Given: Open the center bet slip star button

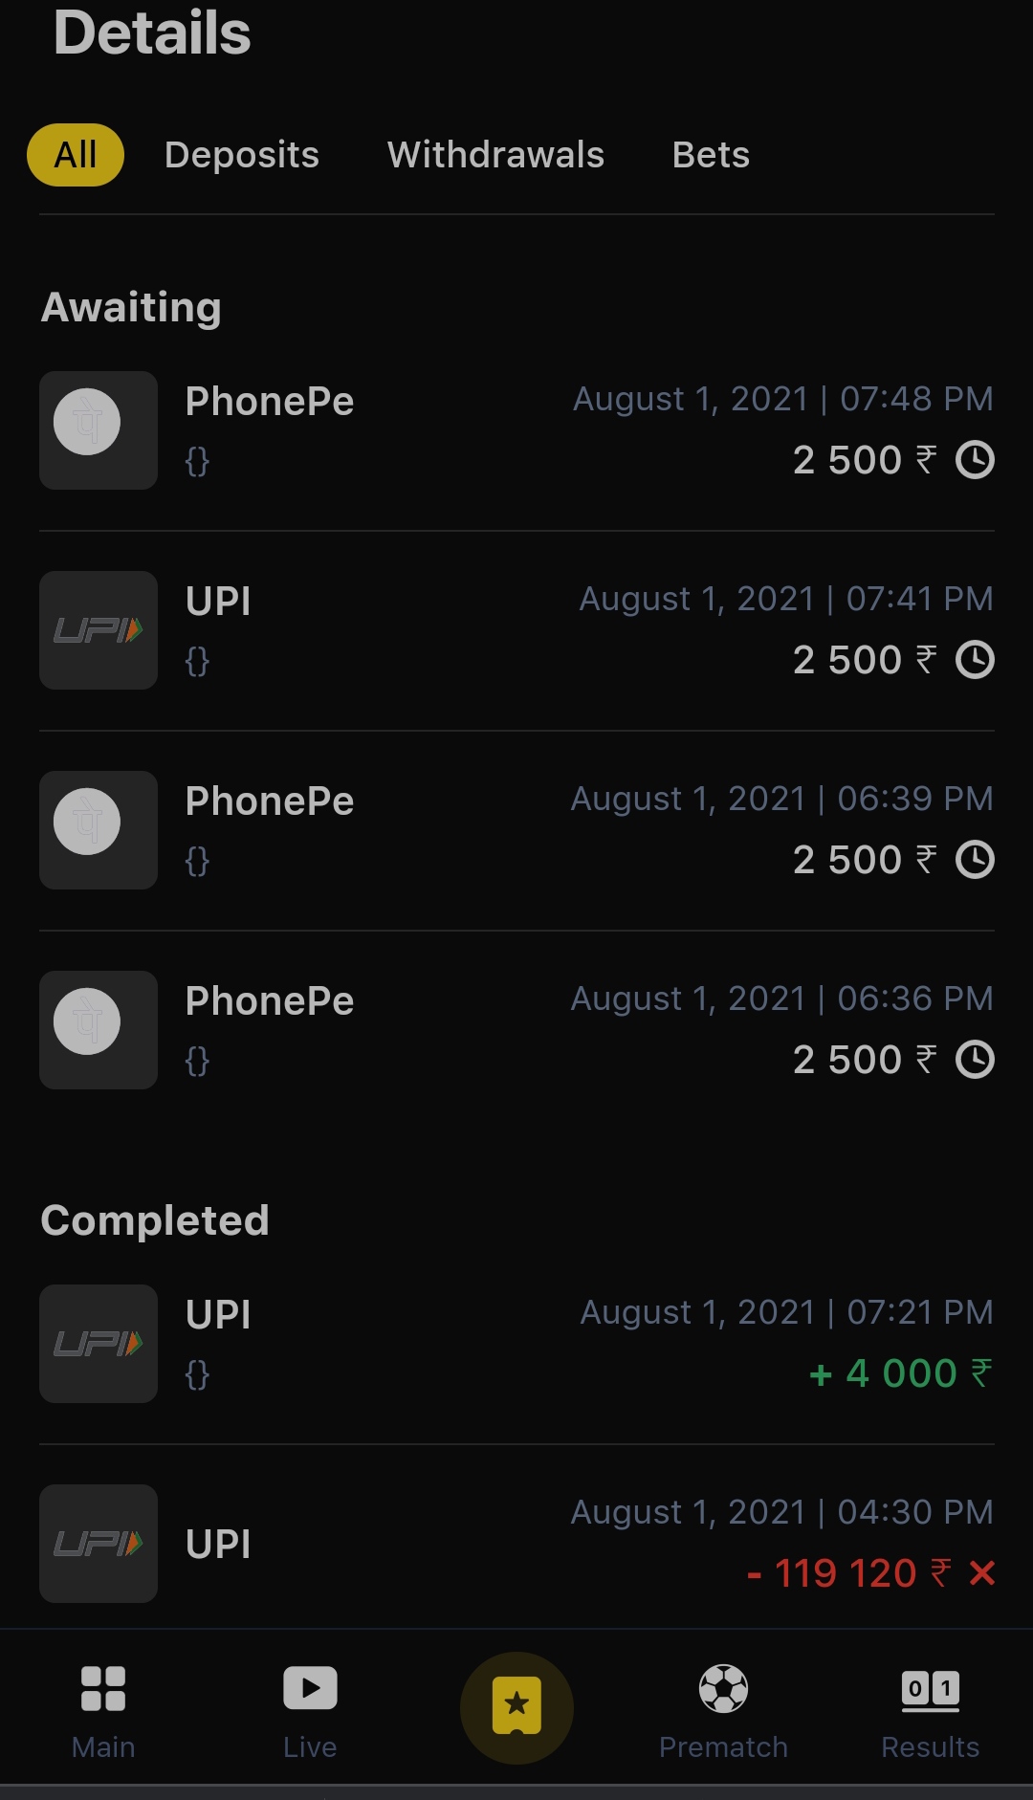Looking at the screenshot, I should pos(516,1707).
